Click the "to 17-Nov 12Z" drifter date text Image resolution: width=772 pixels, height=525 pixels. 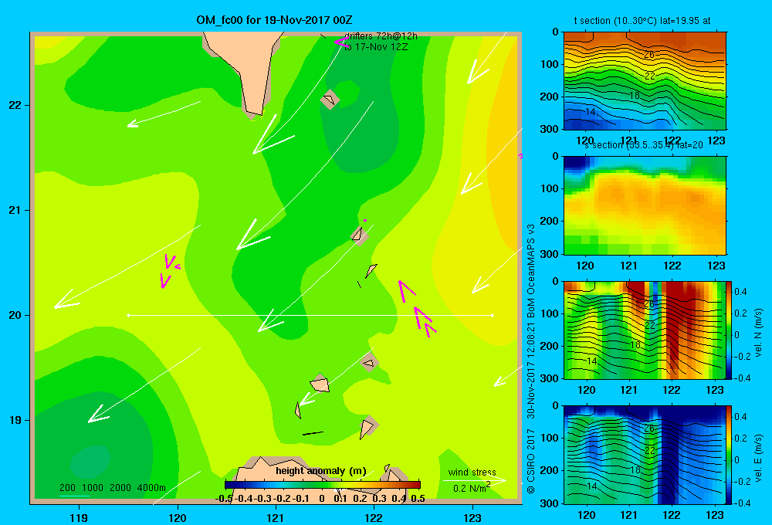[x=376, y=47]
